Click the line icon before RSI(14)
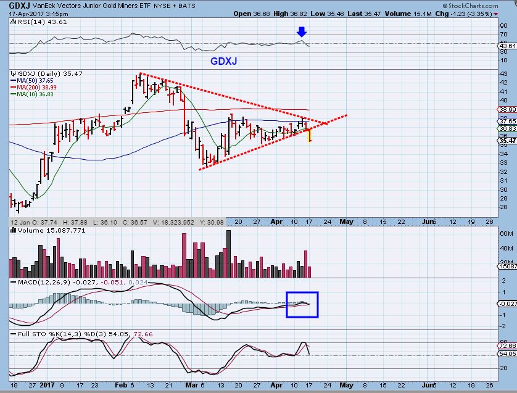The image size is (517, 393). [13, 22]
